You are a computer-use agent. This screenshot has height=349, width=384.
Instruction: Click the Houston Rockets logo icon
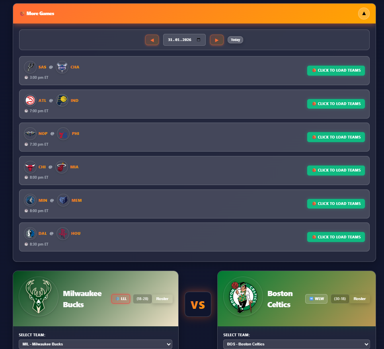pyautogui.click(x=63, y=234)
